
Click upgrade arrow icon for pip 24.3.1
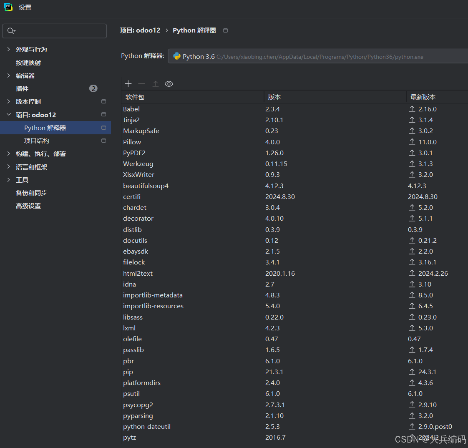[412, 372]
